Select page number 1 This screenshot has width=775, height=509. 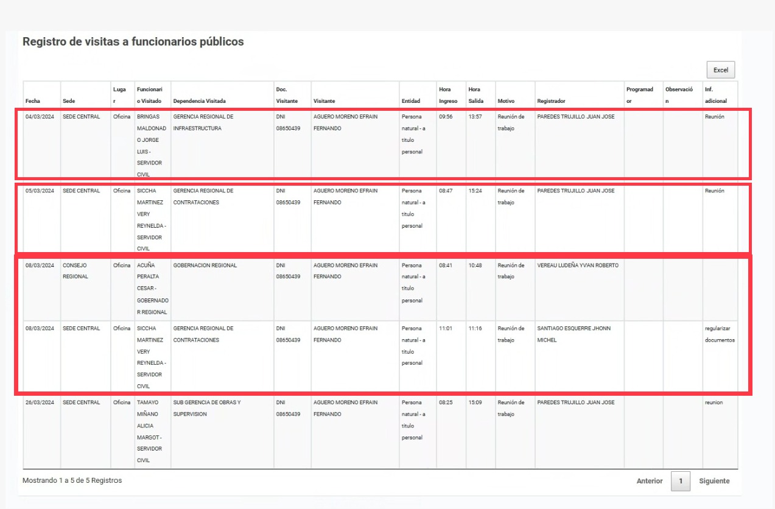click(x=681, y=481)
